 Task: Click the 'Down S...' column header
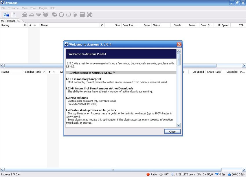[x=206, y=25]
